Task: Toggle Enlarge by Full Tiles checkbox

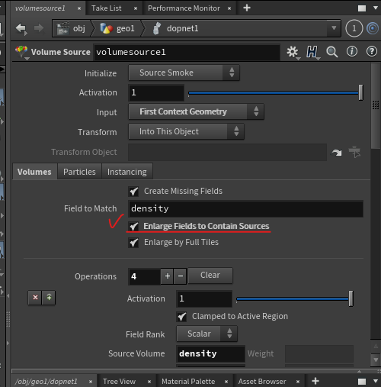Action: (133, 243)
